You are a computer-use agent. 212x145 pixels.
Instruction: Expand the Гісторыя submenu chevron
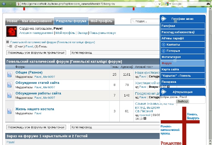163,51
